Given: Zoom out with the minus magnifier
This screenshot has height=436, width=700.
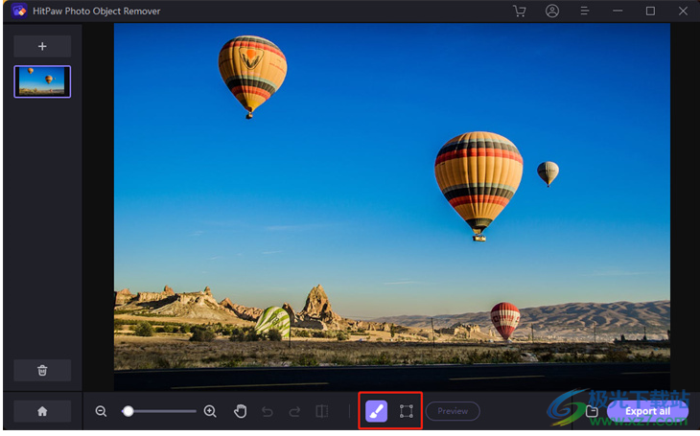Looking at the screenshot, I should (101, 411).
